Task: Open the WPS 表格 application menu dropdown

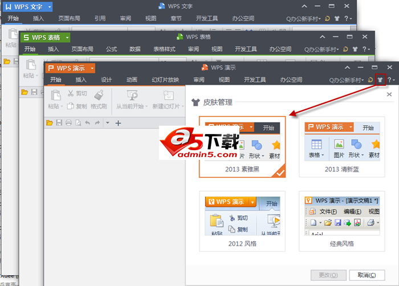Action: point(67,38)
